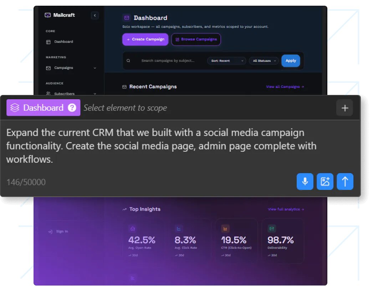Click the Select element to scope placeholder
373x292 pixels.
click(x=126, y=108)
